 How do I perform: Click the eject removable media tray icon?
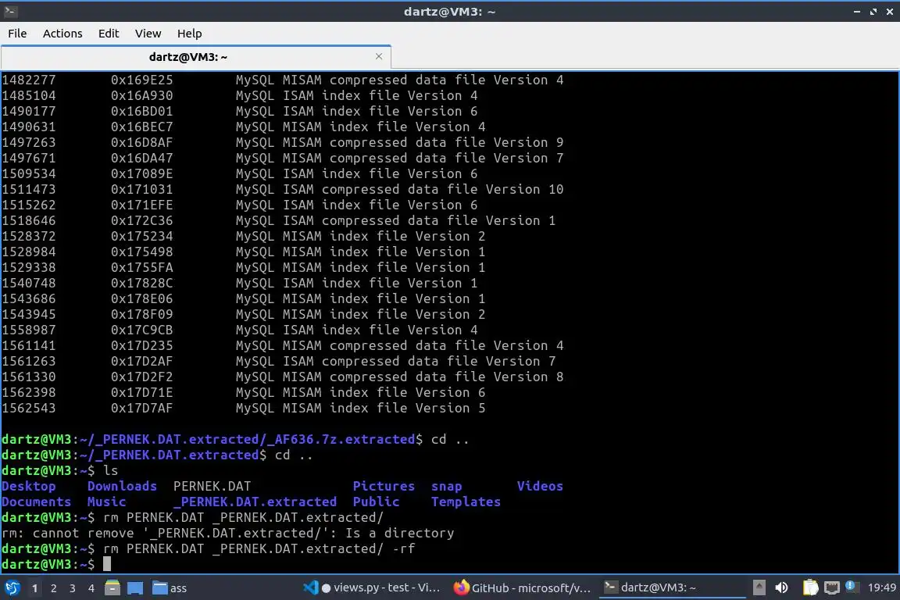759,587
